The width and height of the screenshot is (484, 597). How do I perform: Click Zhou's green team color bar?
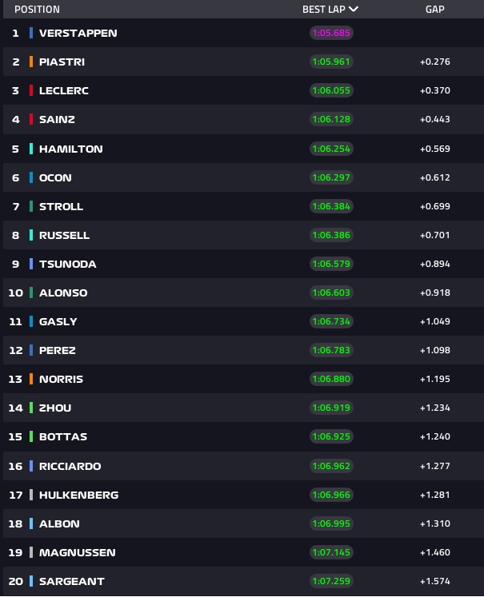click(x=31, y=408)
